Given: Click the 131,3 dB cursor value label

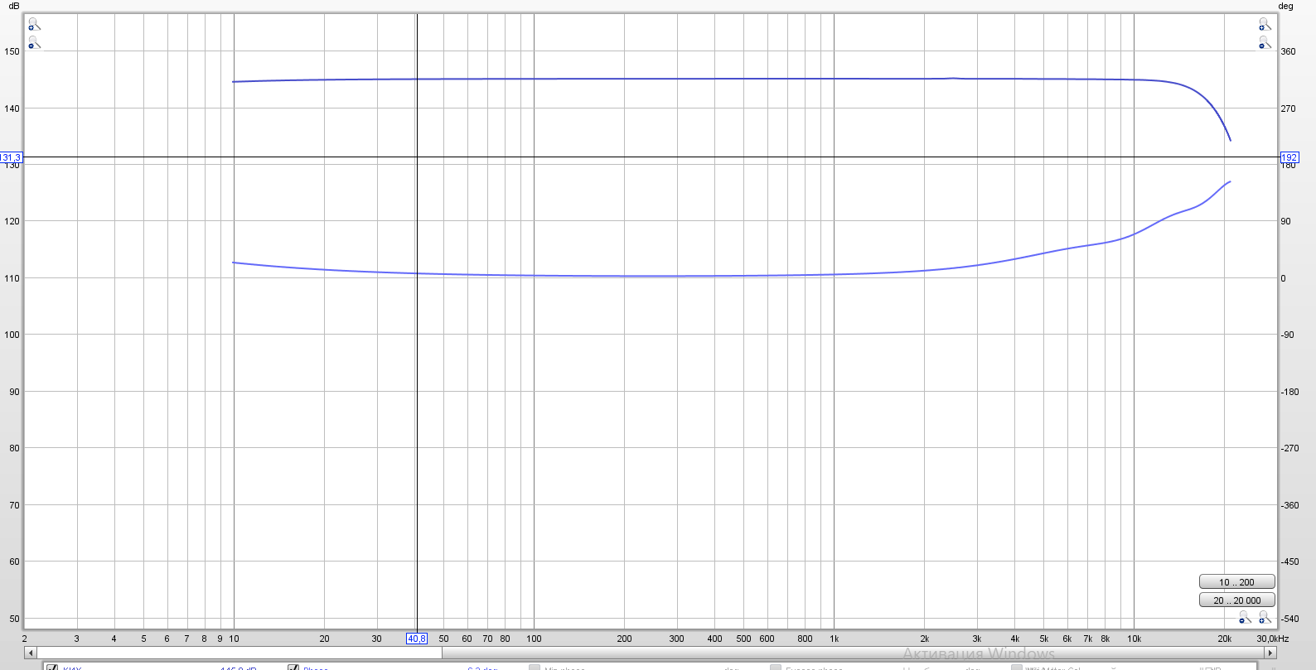Looking at the screenshot, I should (x=11, y=157).
